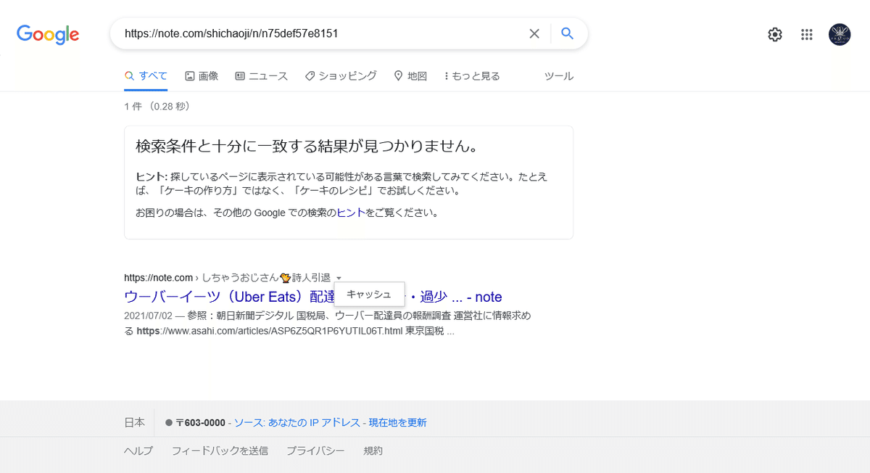Click the ショッピング price tag icon
870x473 pixels.
coord(309,75)
